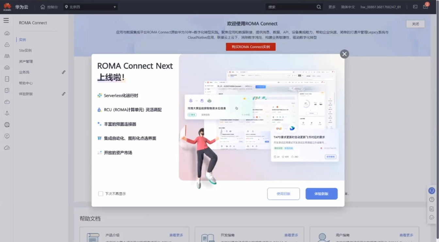Open the blue headset customer service icon

click(432, 191)
